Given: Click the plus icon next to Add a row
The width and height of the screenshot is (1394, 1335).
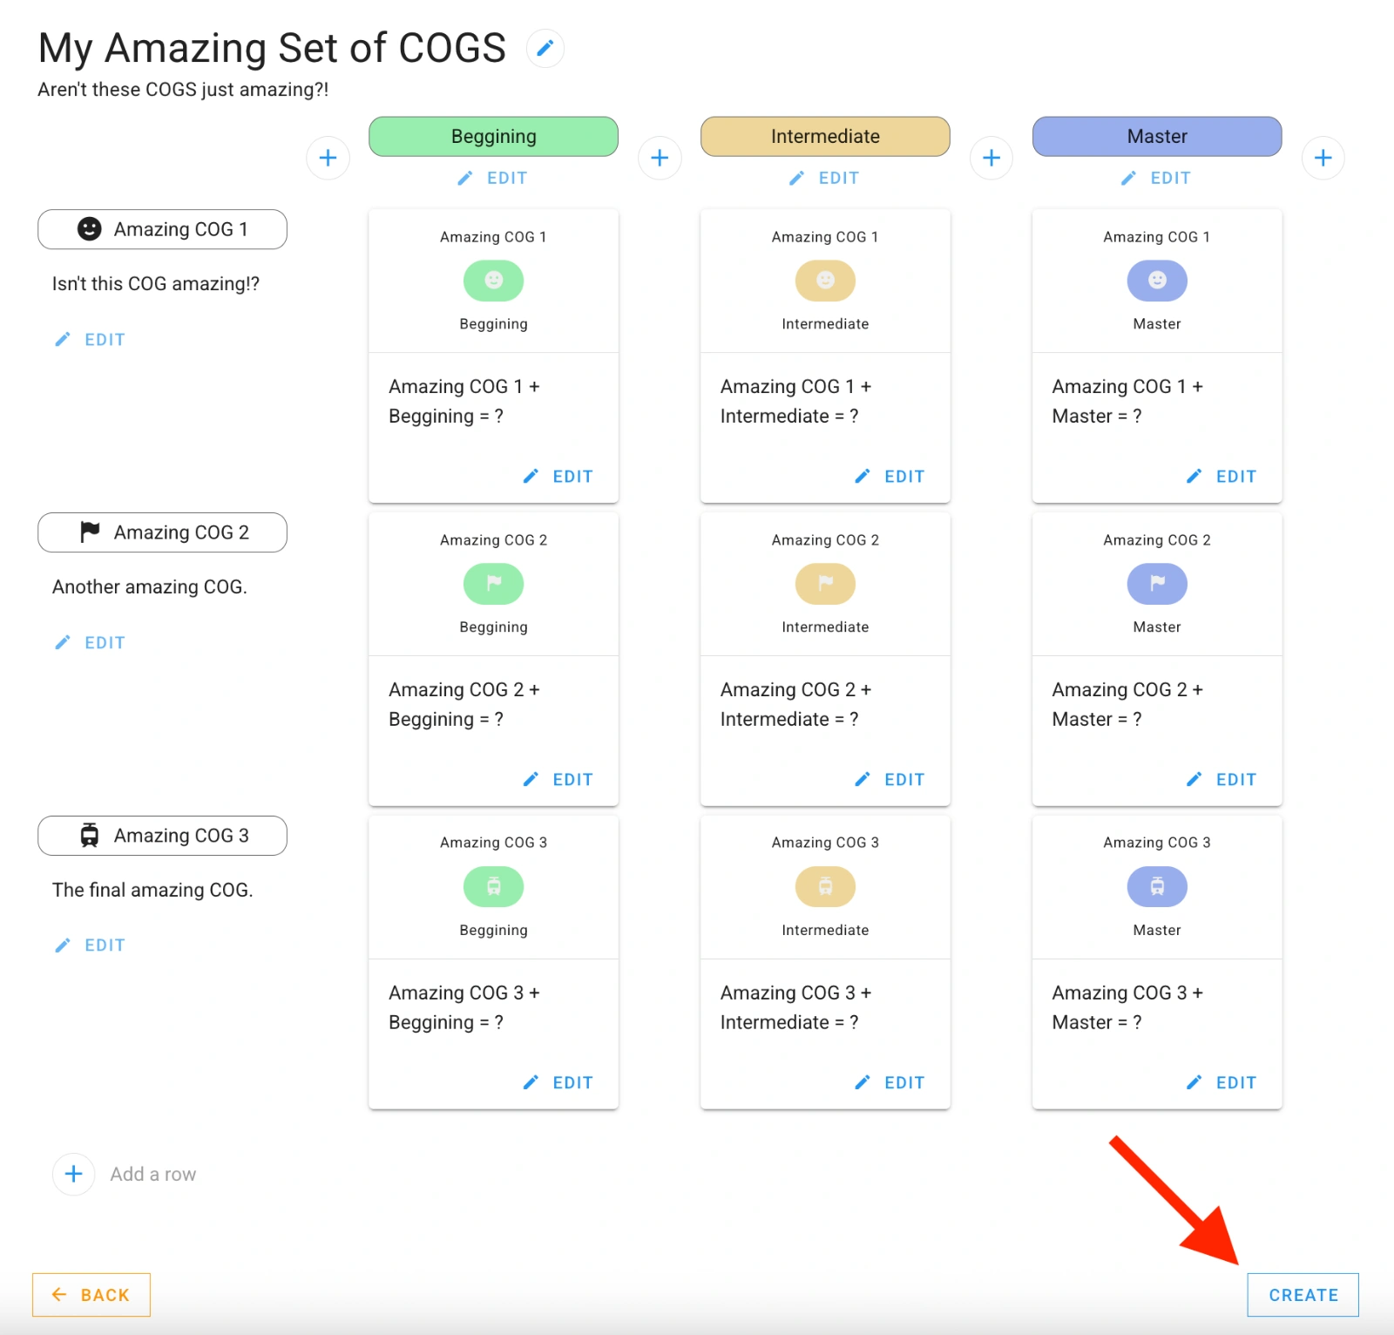Looking at the screenshot, I should click(x=73, y=1174).
